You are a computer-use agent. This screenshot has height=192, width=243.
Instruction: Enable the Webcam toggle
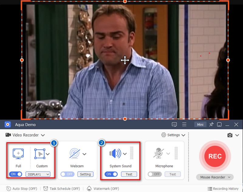(67, 174)
